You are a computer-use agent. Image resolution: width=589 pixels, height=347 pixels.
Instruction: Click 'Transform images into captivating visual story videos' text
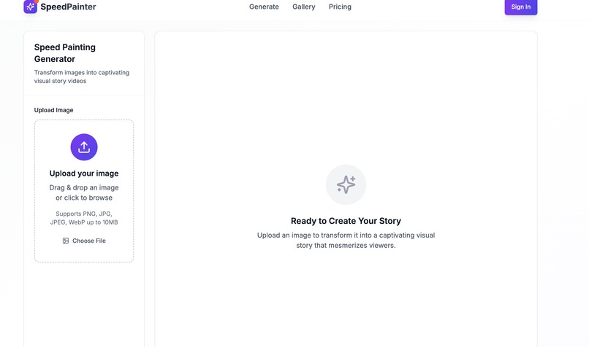82,77
